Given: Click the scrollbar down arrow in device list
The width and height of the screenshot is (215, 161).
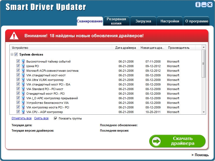Looking at the screenshot, I should pyautogui.click(x=204, y=112).
